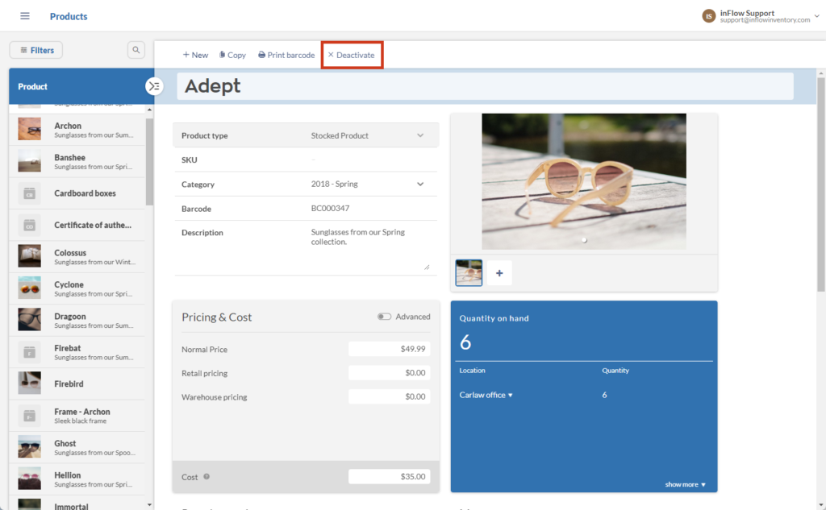This screenshot has height=510, width=826.
Task: Click the search magnifier icon
Action: coord(136,50)
